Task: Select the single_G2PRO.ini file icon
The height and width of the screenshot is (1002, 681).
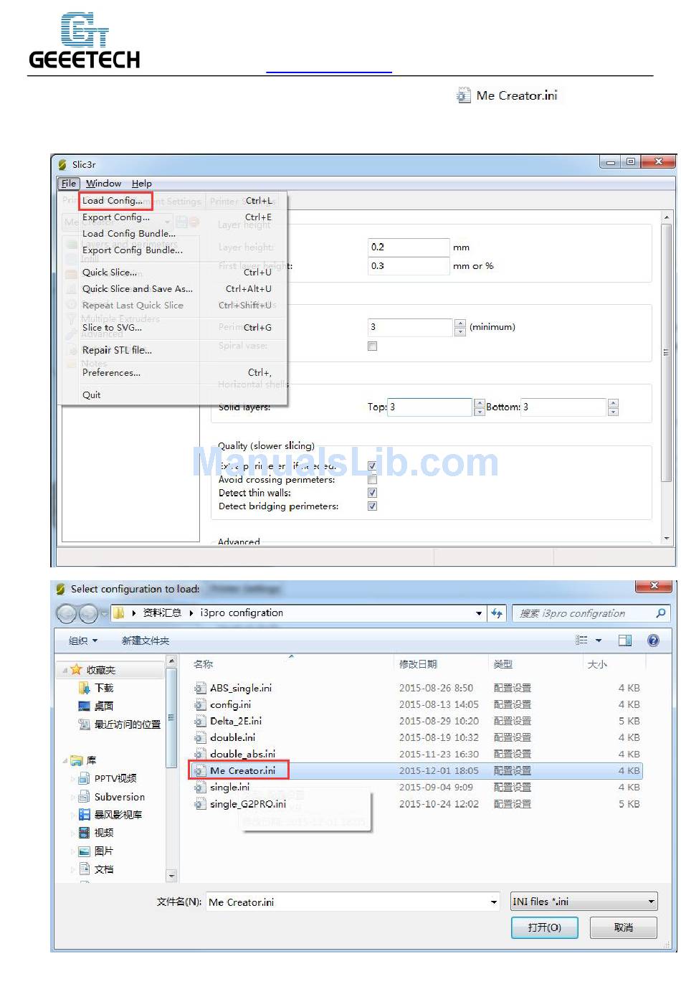Action: click(200, 804)
